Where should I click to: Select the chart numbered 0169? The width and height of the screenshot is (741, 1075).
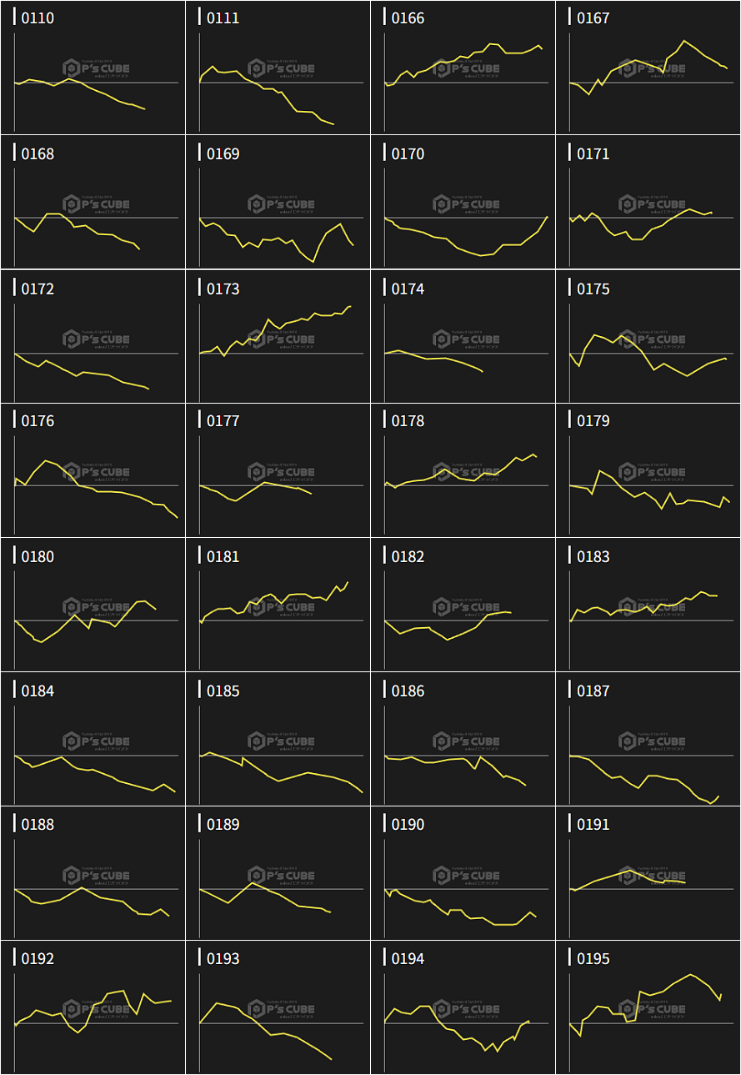(x=278, y=203)
